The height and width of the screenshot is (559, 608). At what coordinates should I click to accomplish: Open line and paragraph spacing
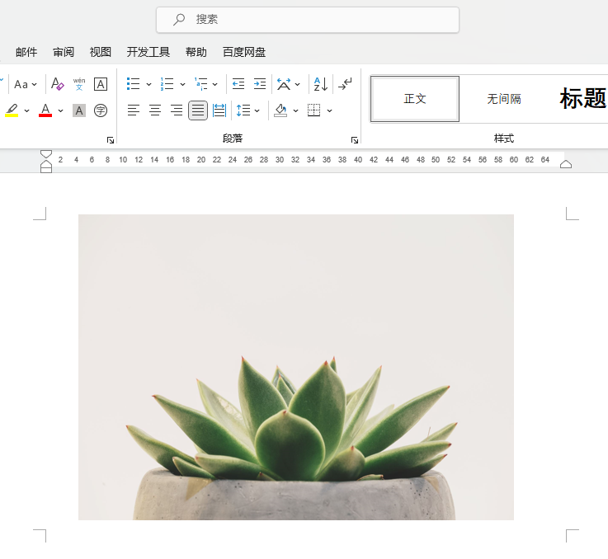click(x=243, y=110)
